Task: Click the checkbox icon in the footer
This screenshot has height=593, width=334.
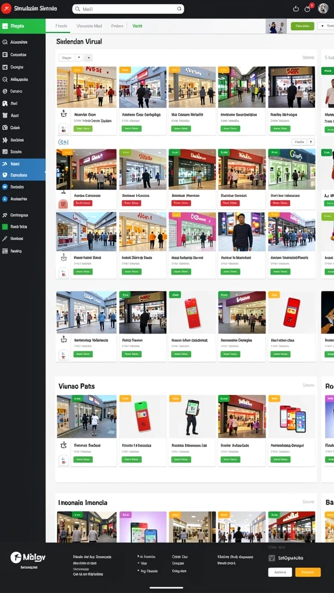Action: coord(271,558)
